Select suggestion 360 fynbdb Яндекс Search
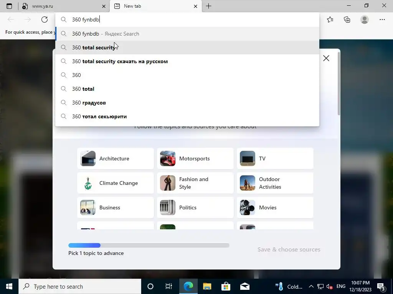This screenshot has height=294, width=393. pyautogui.click(x=187, y=34)
